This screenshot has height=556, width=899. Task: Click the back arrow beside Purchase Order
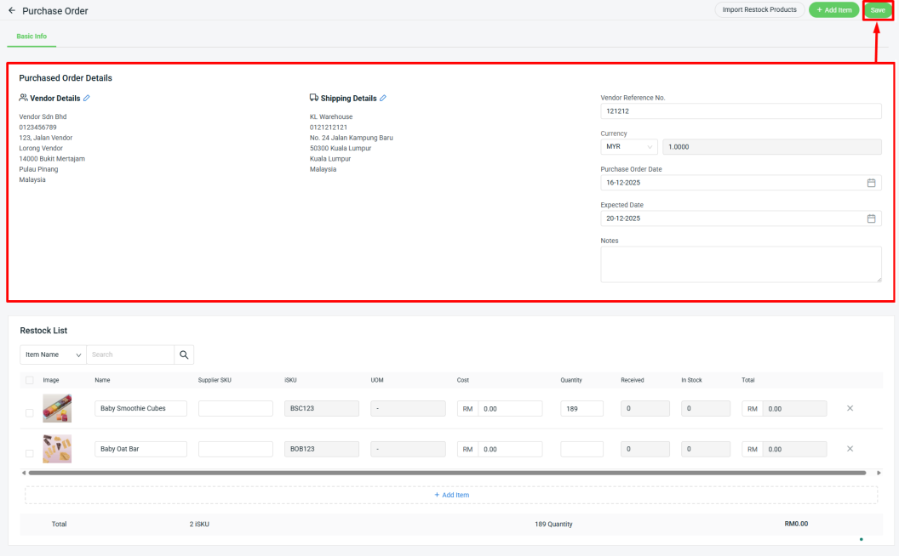[x=12, y=11]
